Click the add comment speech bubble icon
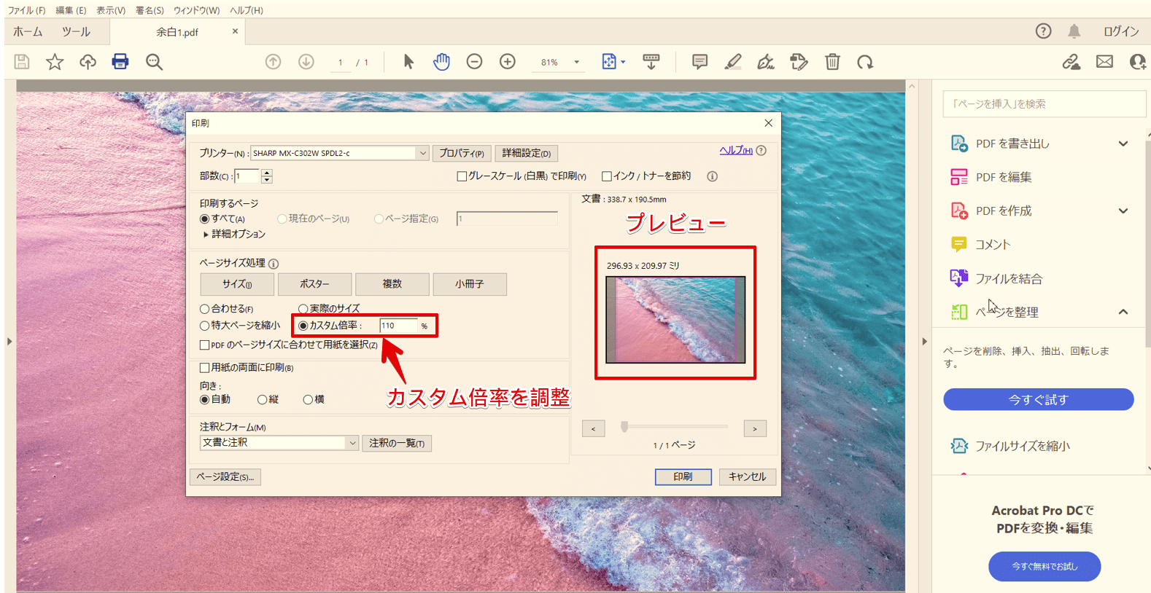The height and width of the screenshot is (593, 1151). pos(699,62)
